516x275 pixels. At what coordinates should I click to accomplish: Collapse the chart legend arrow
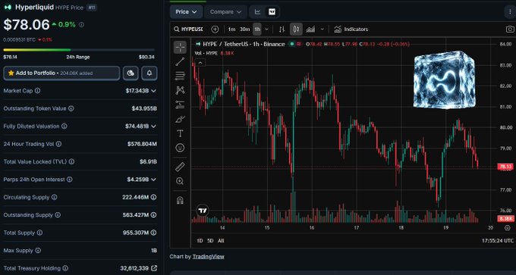[200, 62]
